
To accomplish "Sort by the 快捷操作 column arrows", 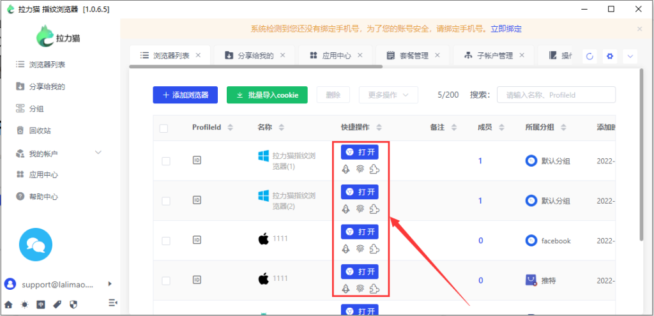I will click(379, 128).
